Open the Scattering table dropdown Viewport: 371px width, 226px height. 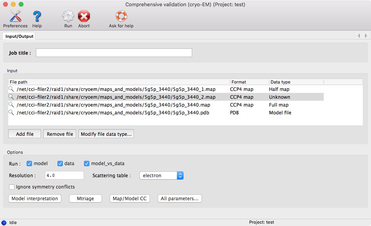(x=161, y=176)
